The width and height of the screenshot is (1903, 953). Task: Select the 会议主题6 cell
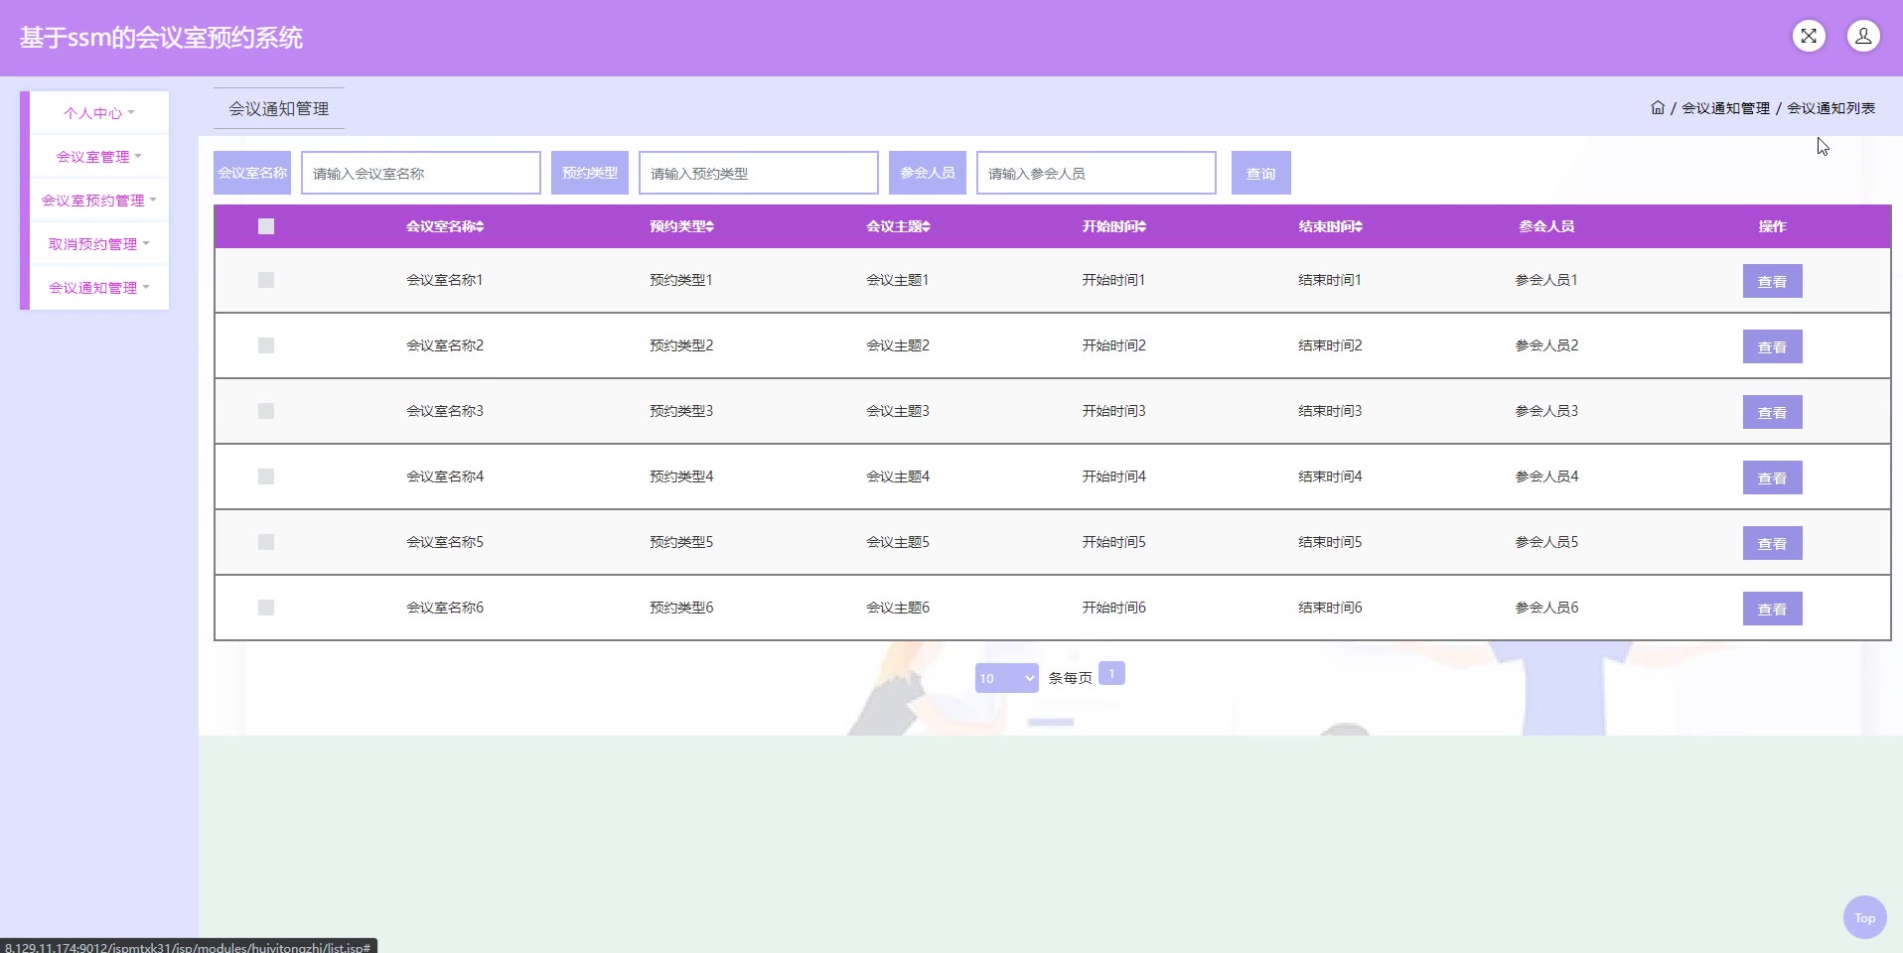click(x=898, y=608)
